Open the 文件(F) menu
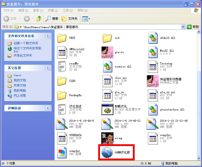The height and width of the screenshot is (167, 202). click(x=8, y=10)
